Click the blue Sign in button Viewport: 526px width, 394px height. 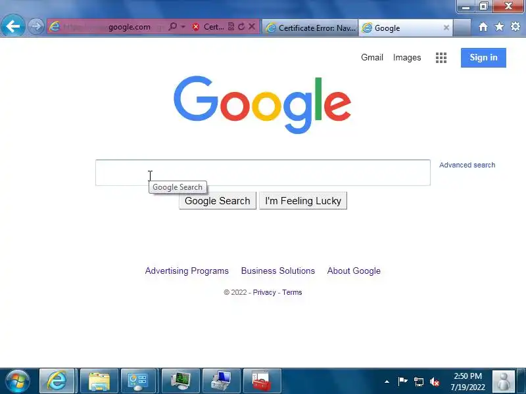pyautogui.click(x=483, y=58)
